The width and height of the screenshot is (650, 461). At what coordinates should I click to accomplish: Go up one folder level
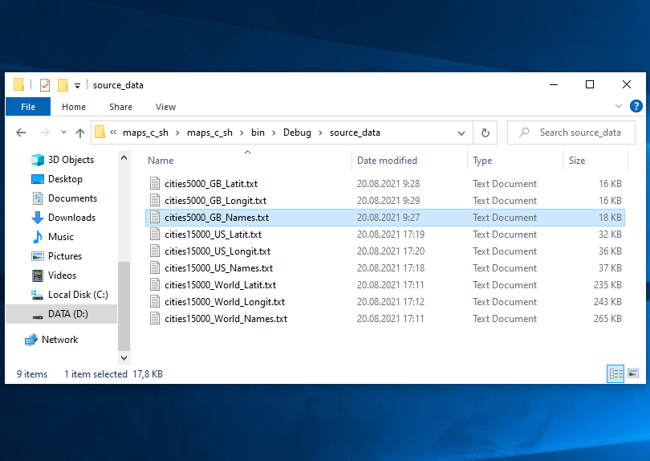[80, 133]
